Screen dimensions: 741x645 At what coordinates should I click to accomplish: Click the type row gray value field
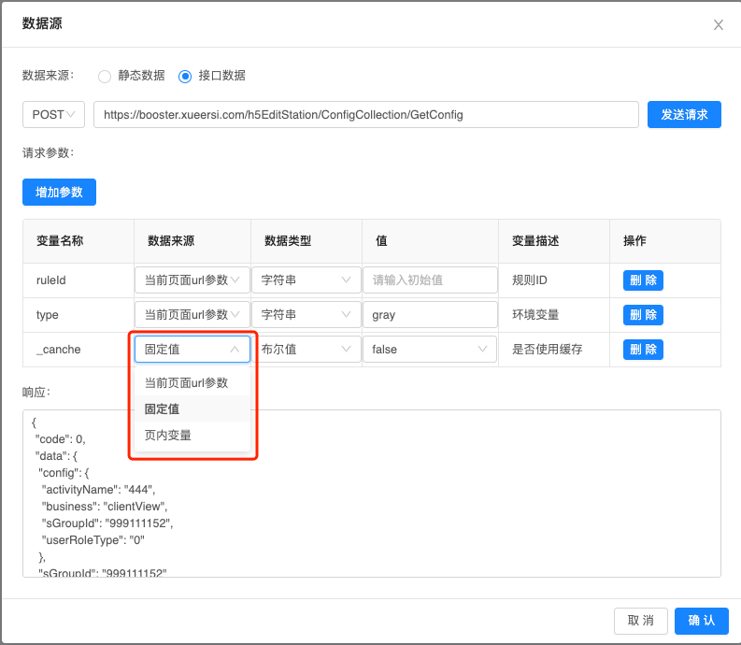tap(430, 315)
